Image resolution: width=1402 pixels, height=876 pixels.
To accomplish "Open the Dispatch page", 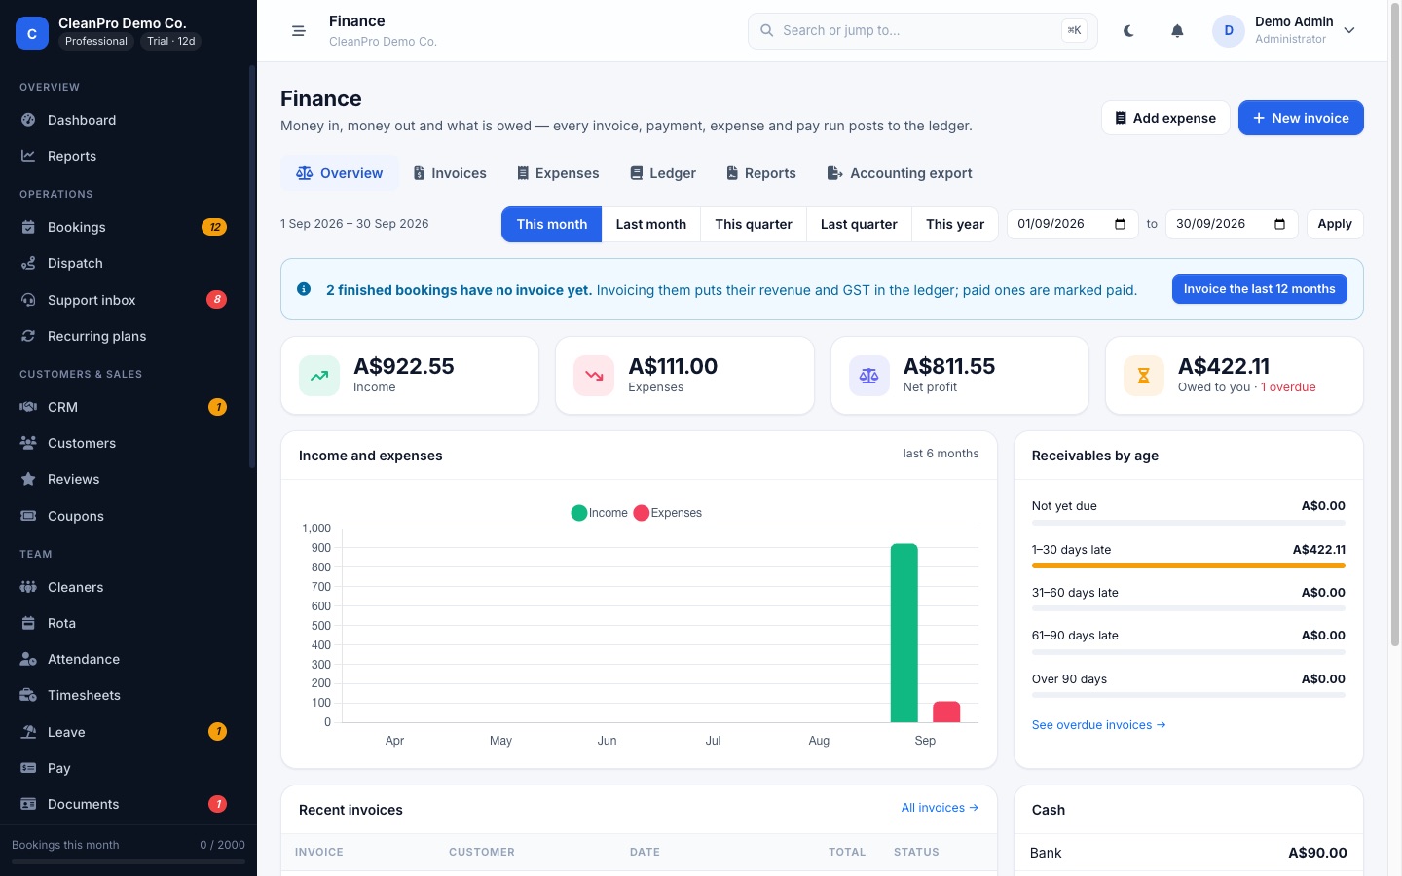I will tap(125, 263).
